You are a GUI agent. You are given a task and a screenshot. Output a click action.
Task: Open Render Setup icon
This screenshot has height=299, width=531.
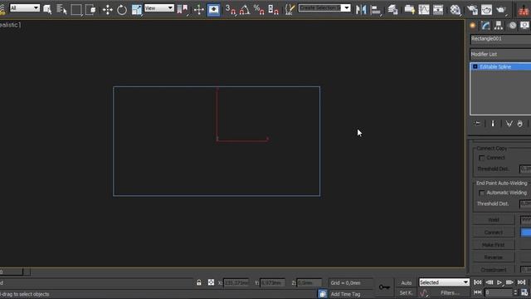coord(472,9)
